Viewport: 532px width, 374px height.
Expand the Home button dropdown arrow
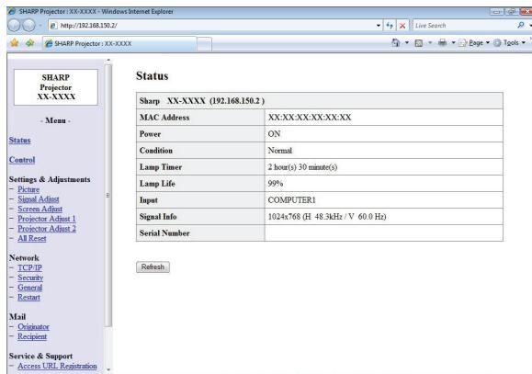(407, 43)
